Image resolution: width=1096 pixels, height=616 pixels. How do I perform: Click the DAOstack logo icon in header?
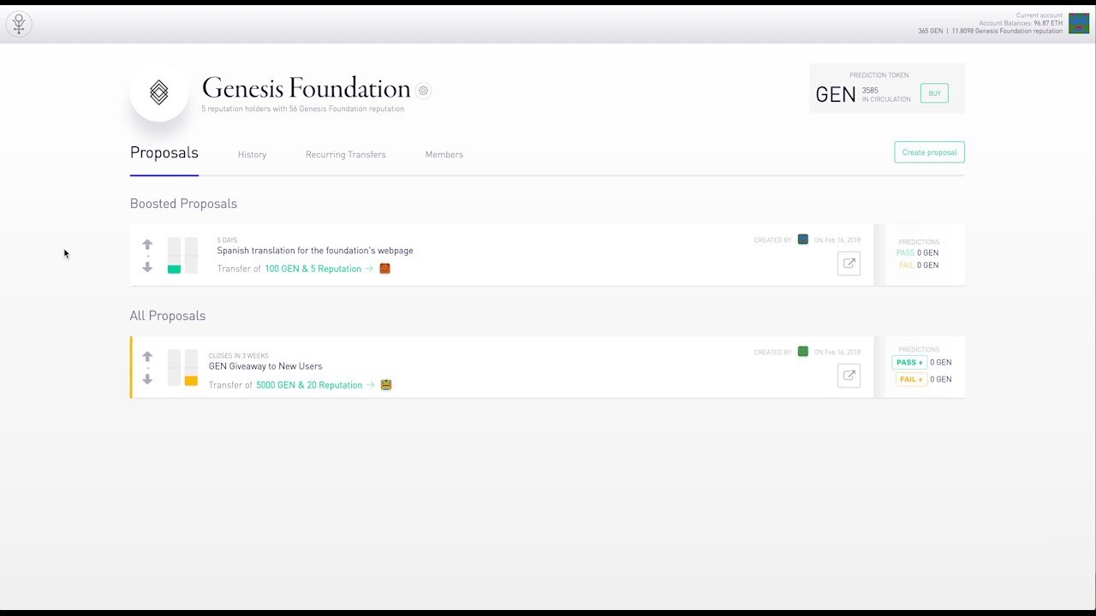click(19, 24)
